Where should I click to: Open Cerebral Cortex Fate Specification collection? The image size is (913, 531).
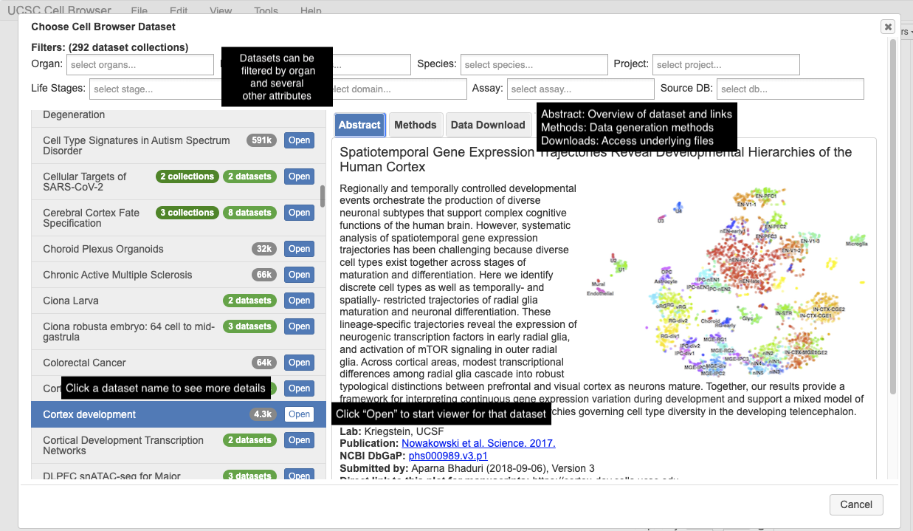click(299, 213)
